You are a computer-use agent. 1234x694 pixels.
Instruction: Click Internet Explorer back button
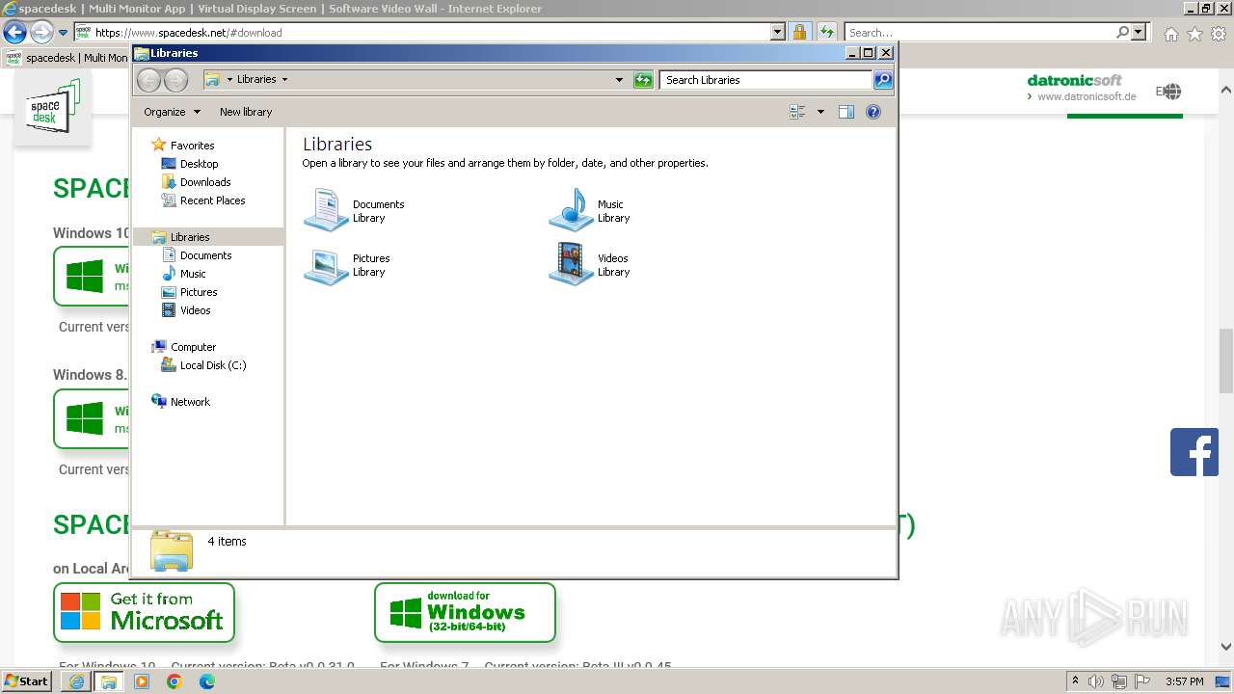(14, 33)
